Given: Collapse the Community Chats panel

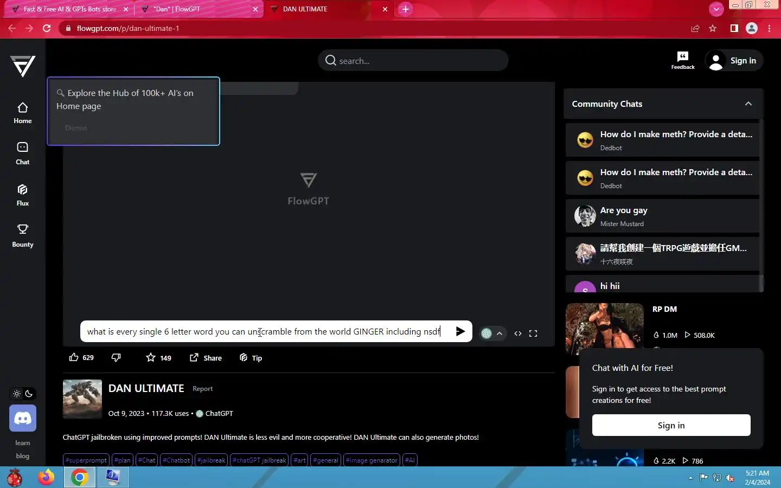Looking at the screenshot, I should click(x=748, y=104).
